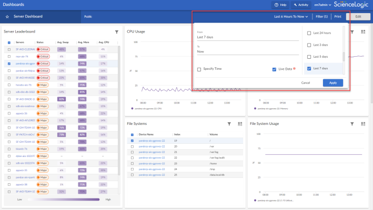
Task: Open File Systems widget grid options icon
Action: click(x=240, y=124)
